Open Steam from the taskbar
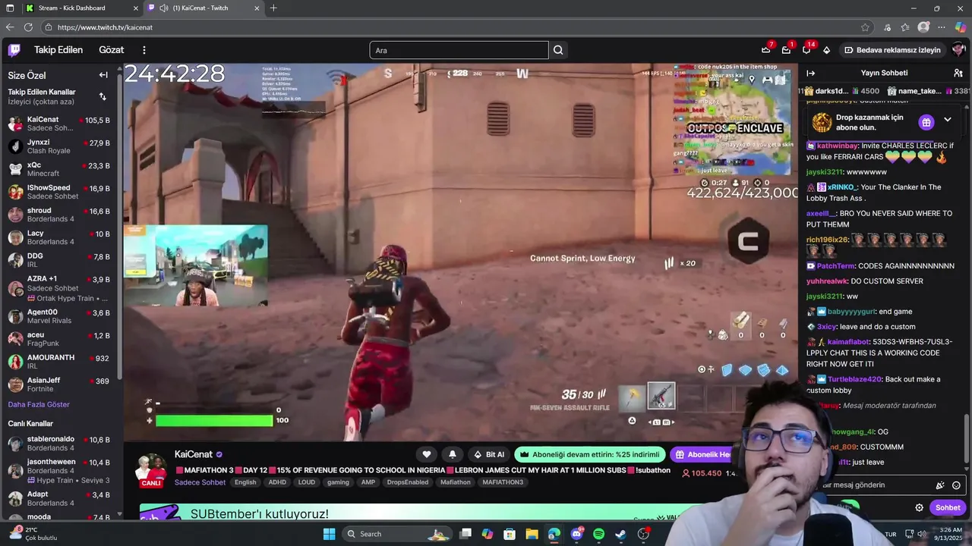The height and width of the screenshot is (546, 972). point(620,534)
